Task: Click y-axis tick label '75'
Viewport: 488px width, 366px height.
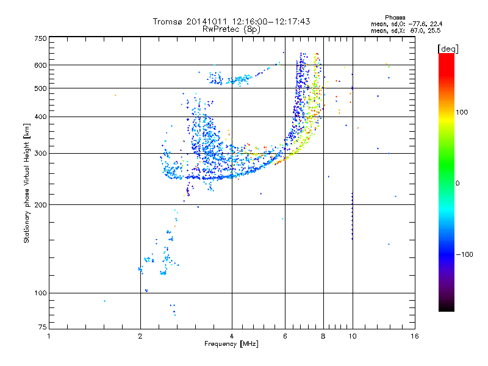Action: click(43, 327)
